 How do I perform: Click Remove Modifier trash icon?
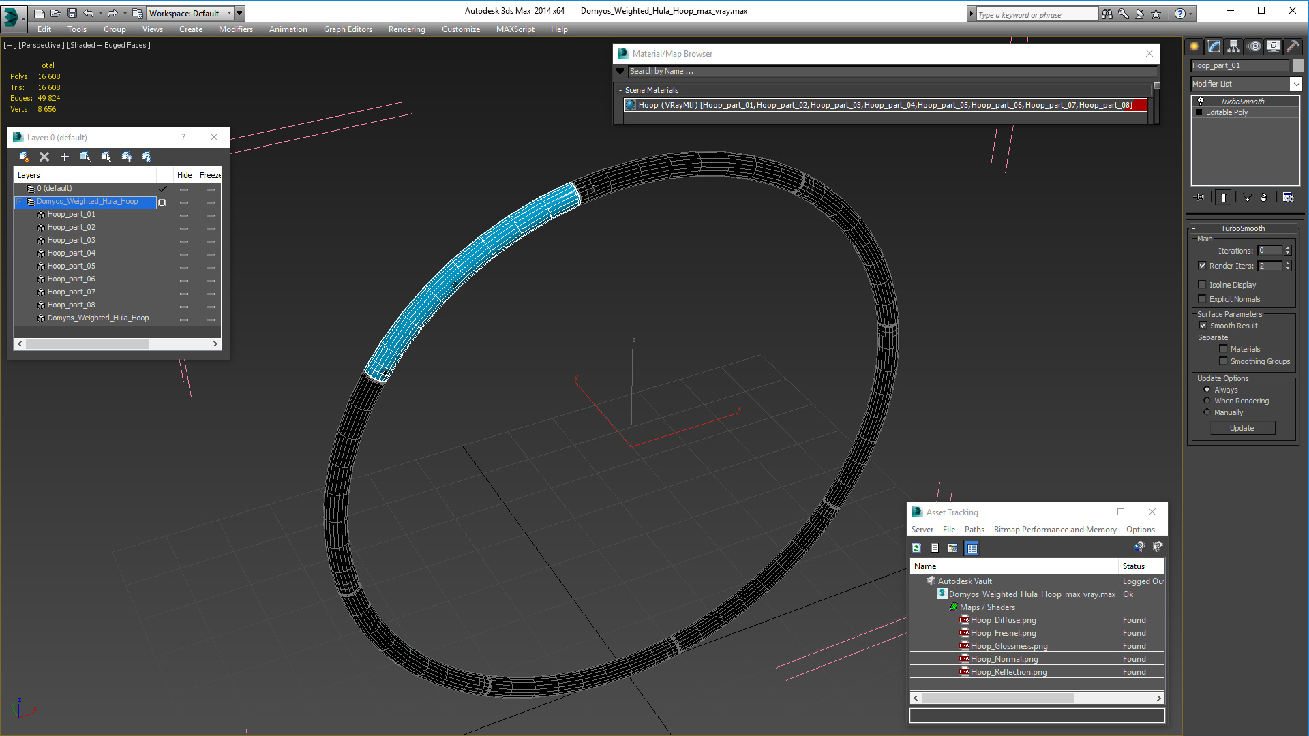point(1264,198)
